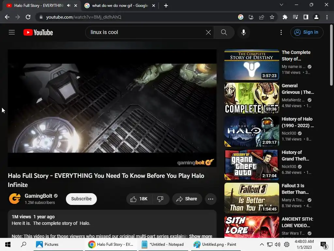Open Sith Lore video thumbnail
The width and height of the screenshot is (334, 251).
(x=251, y=227)
